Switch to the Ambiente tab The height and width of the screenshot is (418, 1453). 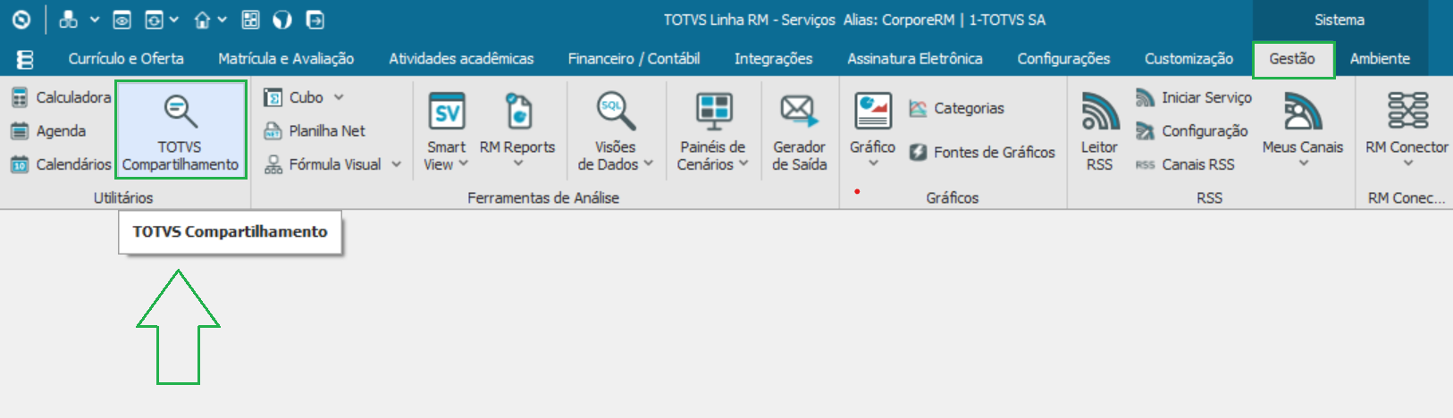tap(1380, 58)
